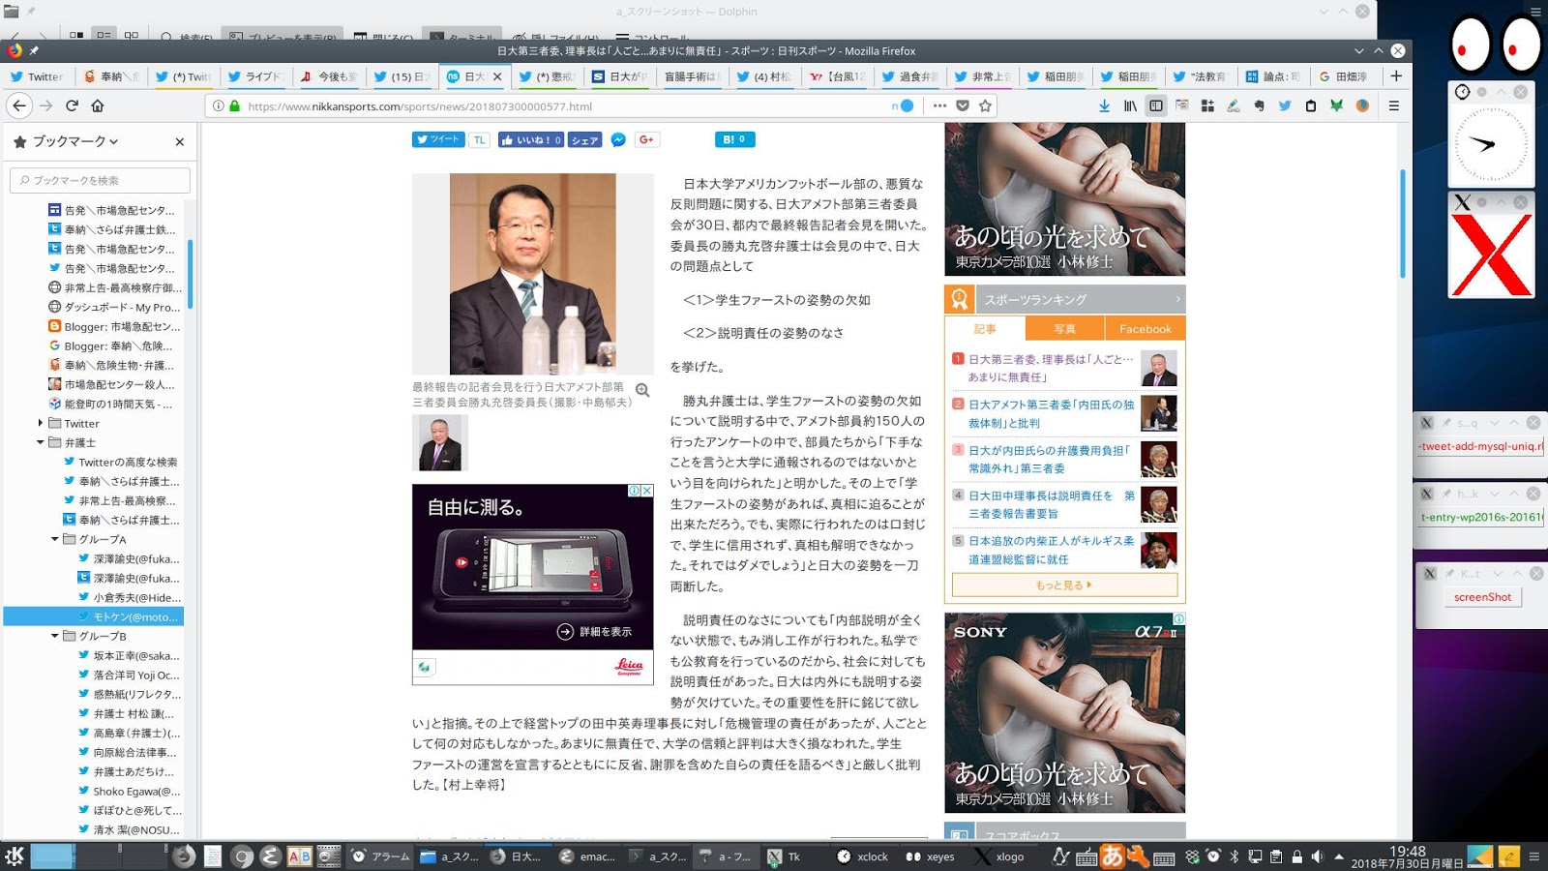The image size is (1548, 871).
Task: Switch to the 田畑淳 Google tab
Action: pyautogui.click(x=1344, y=76)
